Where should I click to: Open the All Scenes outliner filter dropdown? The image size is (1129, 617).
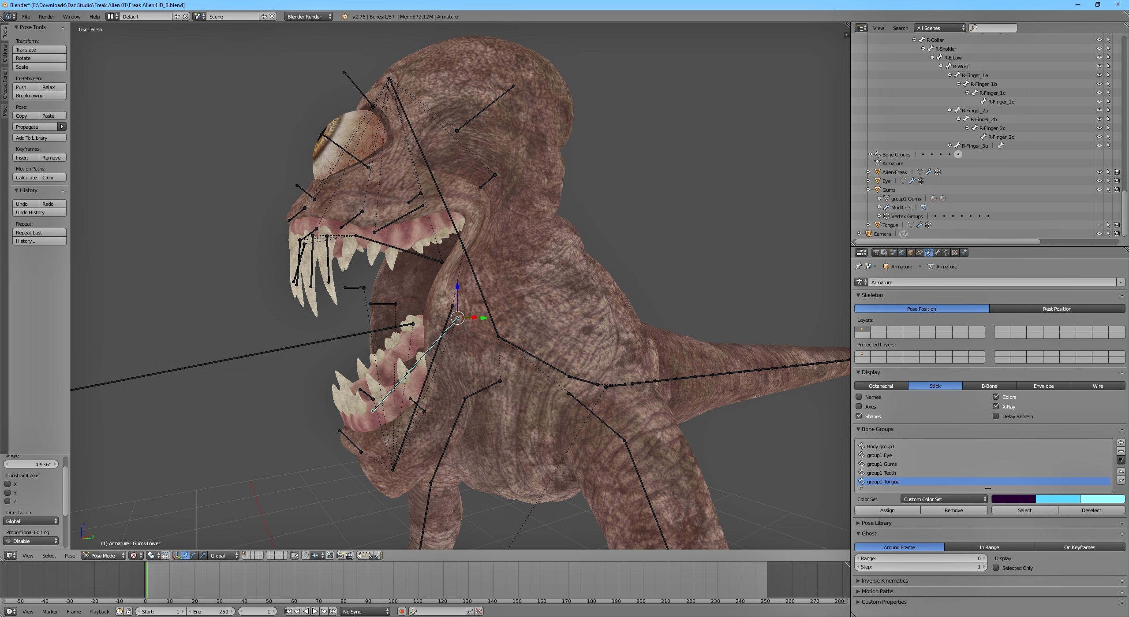coord(940,28)
